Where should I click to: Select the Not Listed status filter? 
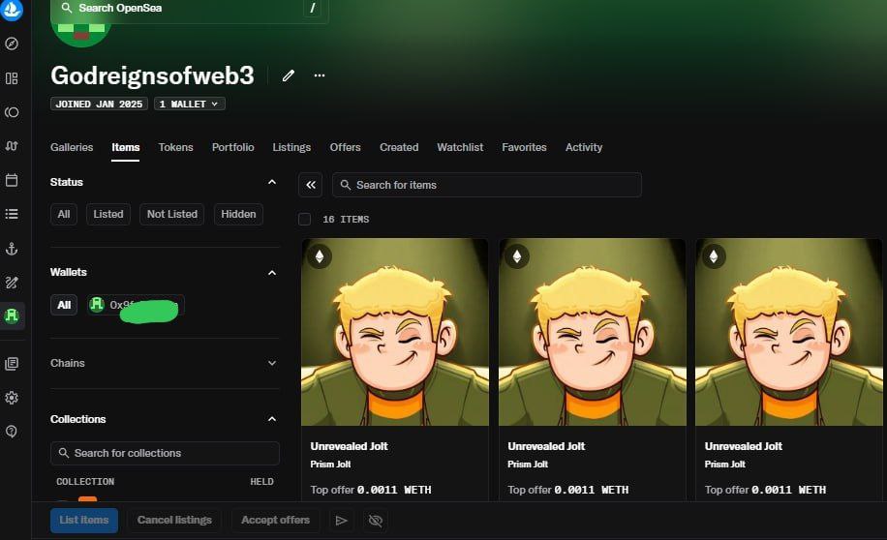[172, 214]
